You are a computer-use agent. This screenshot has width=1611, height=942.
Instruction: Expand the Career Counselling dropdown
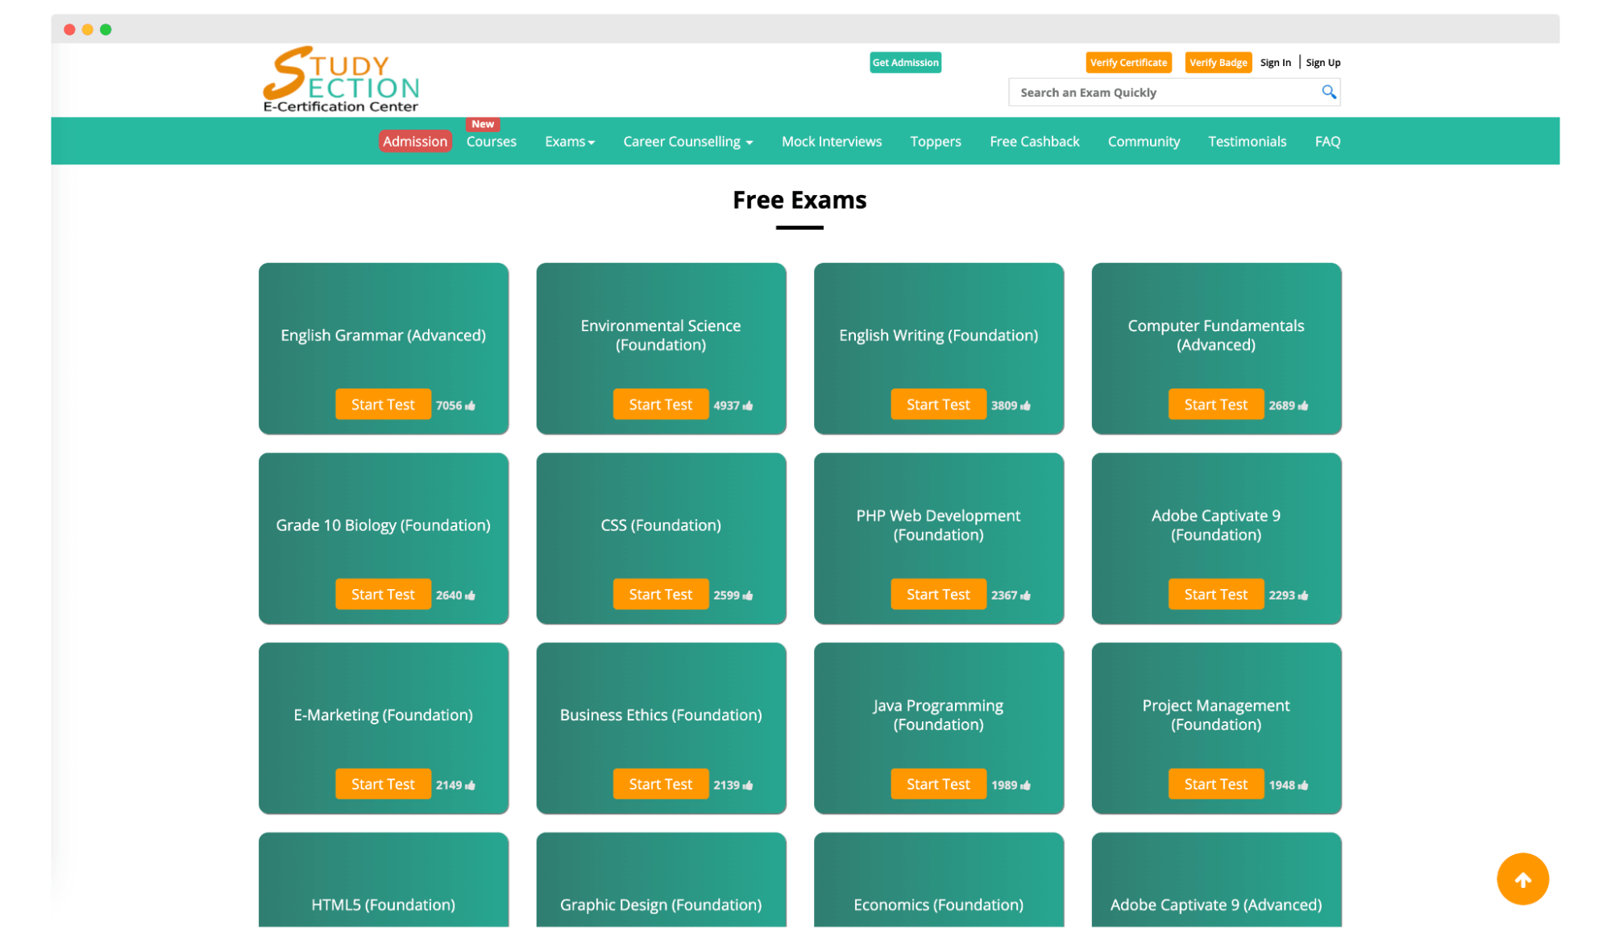point(687,142)
